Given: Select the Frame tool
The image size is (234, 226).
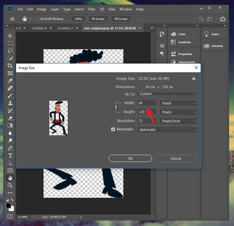Looking at the screenshot, I should click(10, 73).
